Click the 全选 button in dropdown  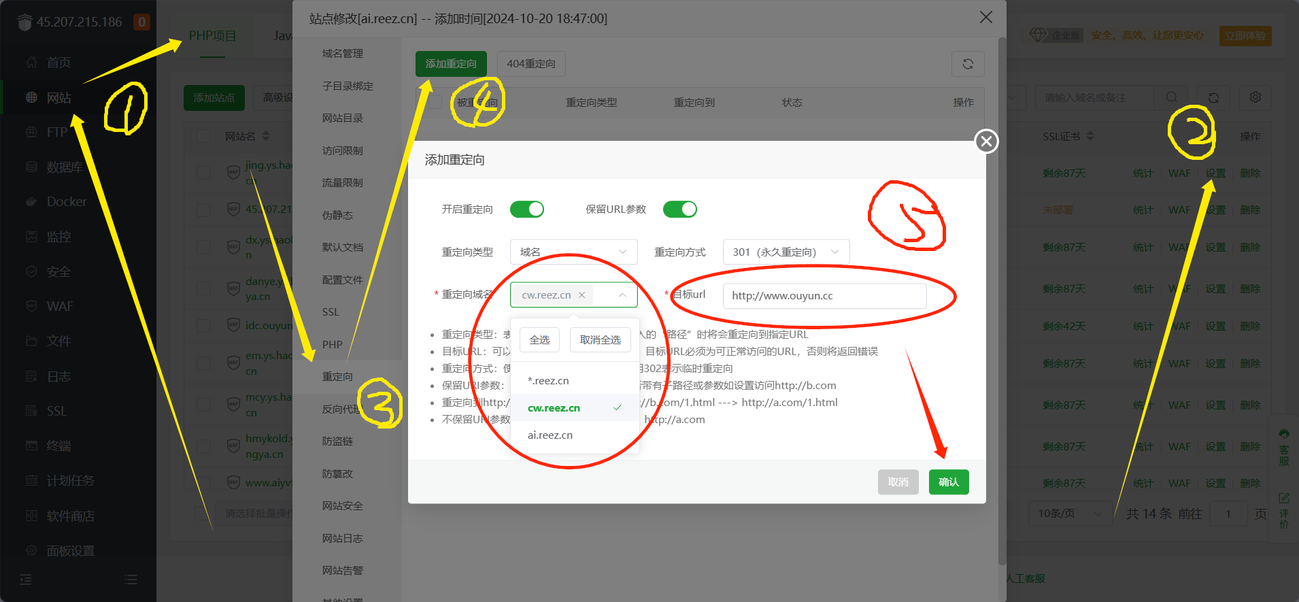[540, 340]
